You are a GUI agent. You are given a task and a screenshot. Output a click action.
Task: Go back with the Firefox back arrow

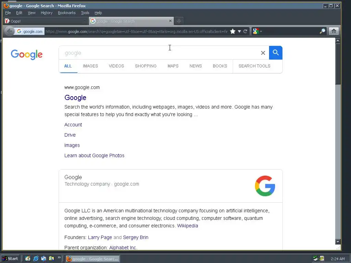[x=9, y=31]
